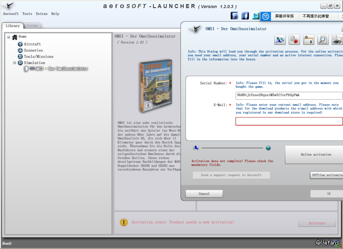Click the Cancel button

(x=204, y=194)
